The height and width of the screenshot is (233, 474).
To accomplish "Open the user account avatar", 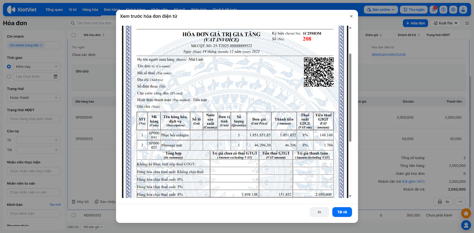I will pyautogui.click(x=463, y=9).
